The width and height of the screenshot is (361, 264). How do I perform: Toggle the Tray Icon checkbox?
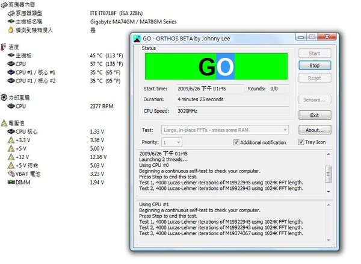tap(301, 142)
